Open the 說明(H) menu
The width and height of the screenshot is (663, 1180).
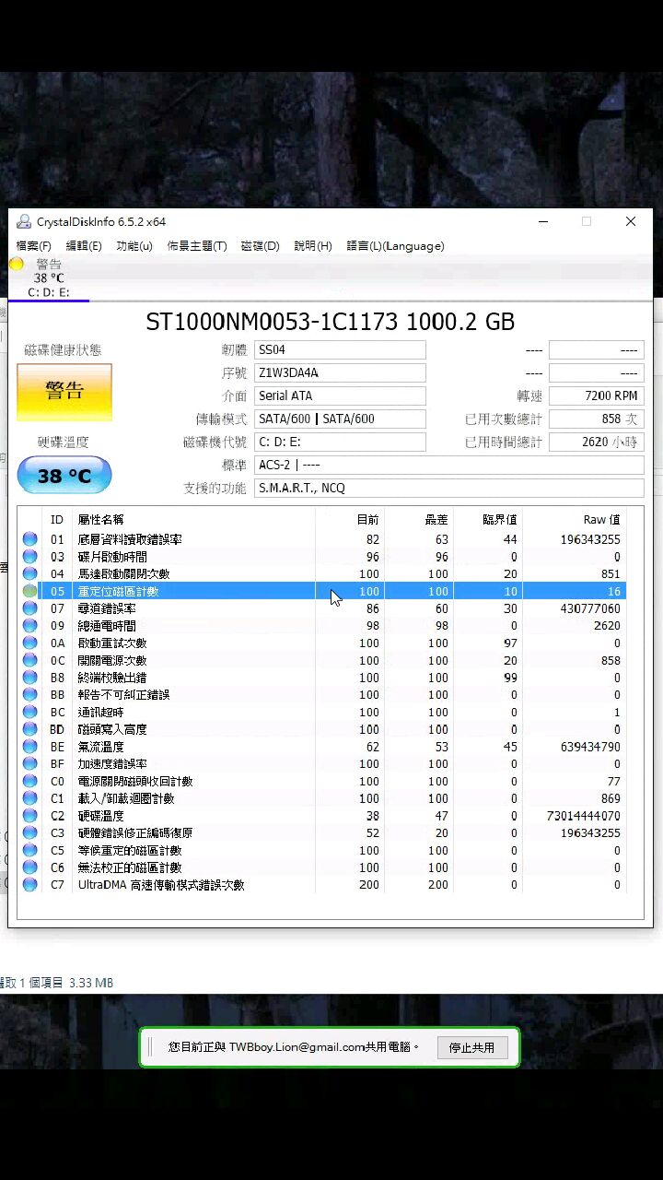313,246
